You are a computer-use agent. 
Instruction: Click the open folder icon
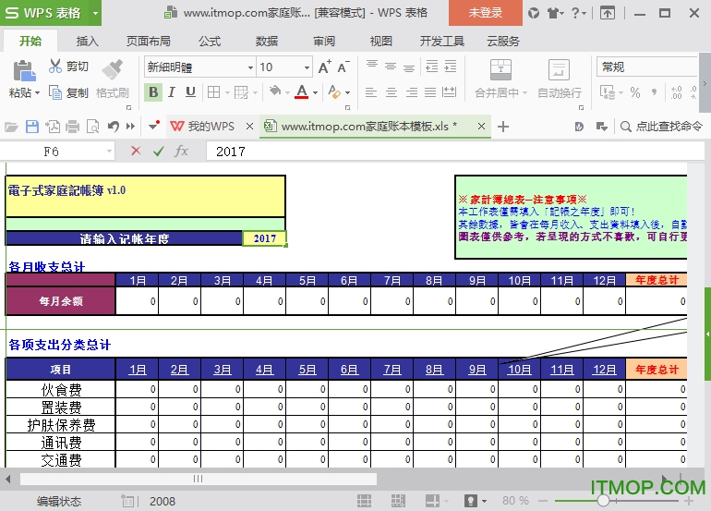(x=11, y=127)
